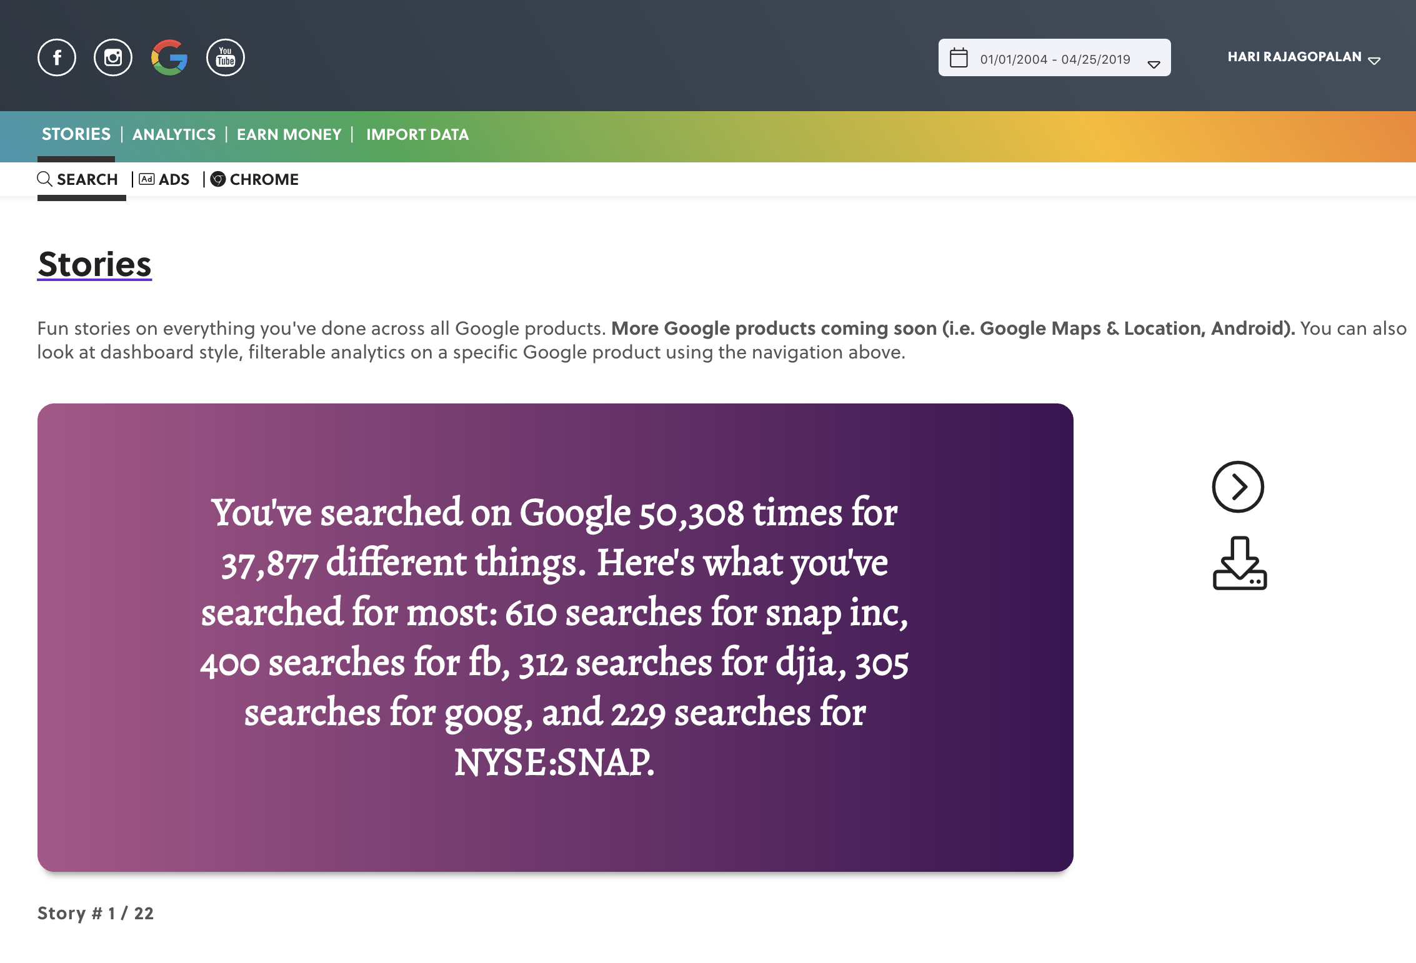Open the Hari Rajagopalan account menu

(x=1304, y=57)
